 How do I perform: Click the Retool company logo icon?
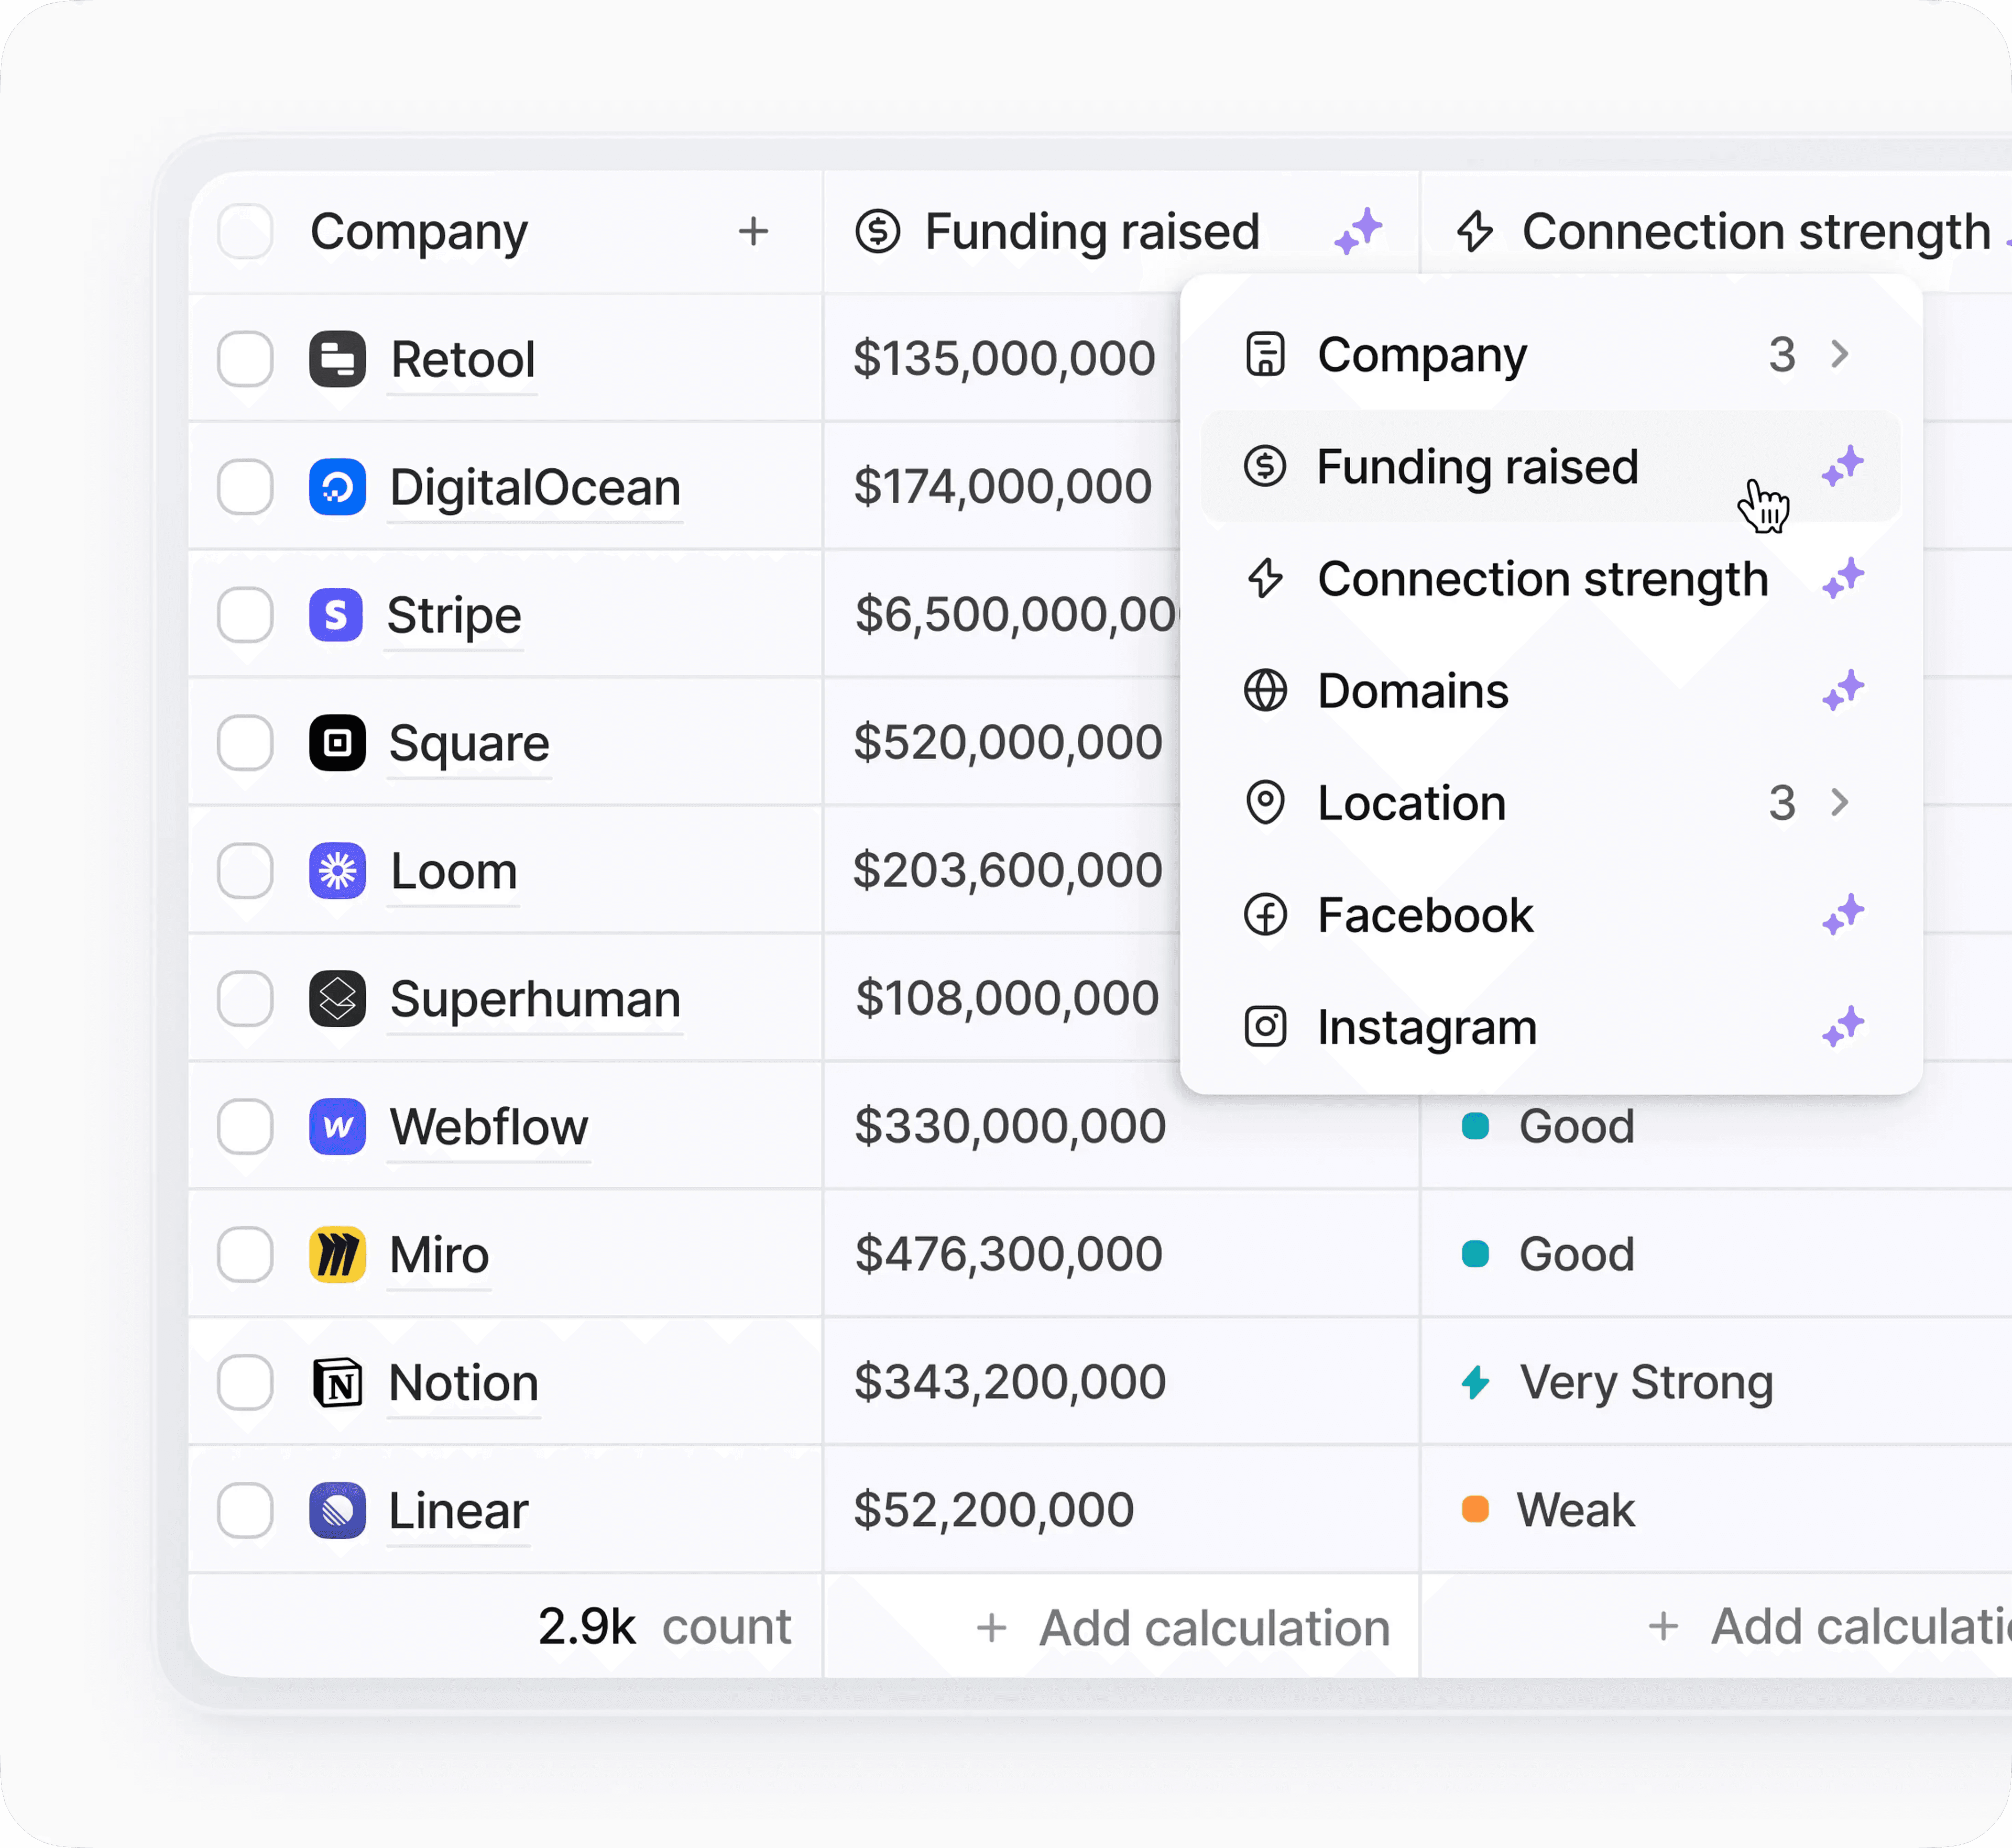337,359
